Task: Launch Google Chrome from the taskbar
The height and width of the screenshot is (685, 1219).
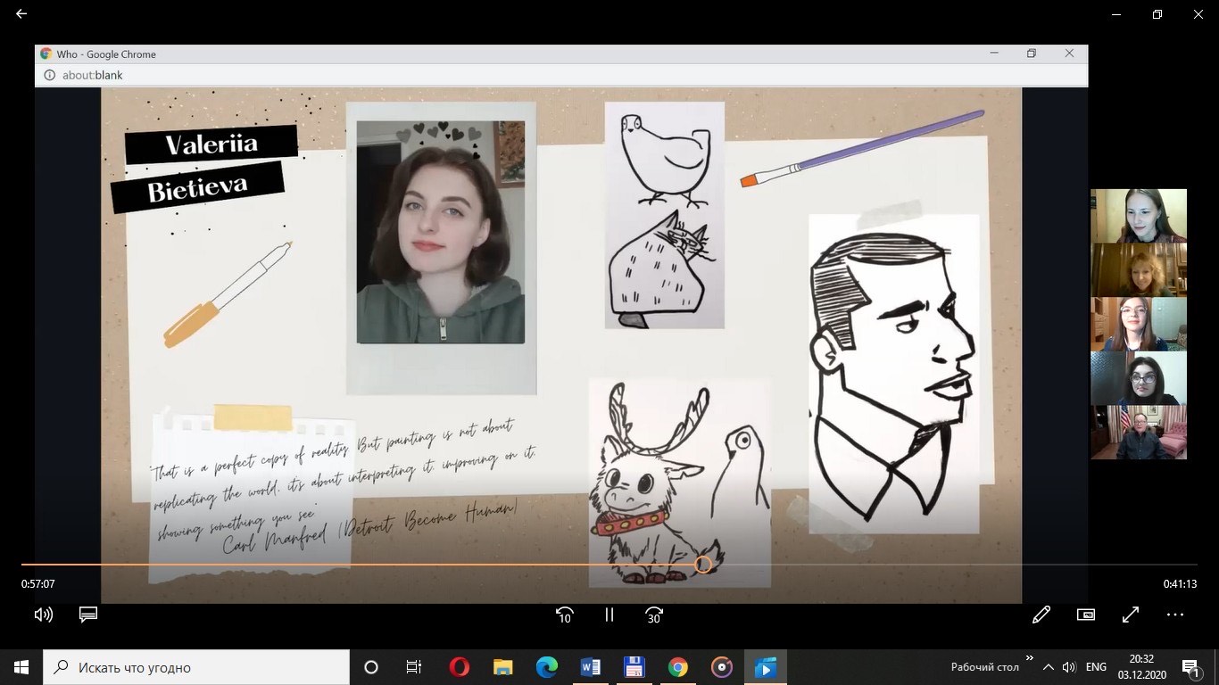Action: point(678,667)
